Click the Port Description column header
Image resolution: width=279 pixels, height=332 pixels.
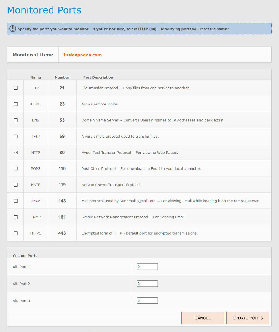click(x=98, y=77)
